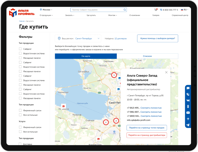Open Справочный центр in navigation
The width and height of the screenshot is (198, 152).
point(180,15)
